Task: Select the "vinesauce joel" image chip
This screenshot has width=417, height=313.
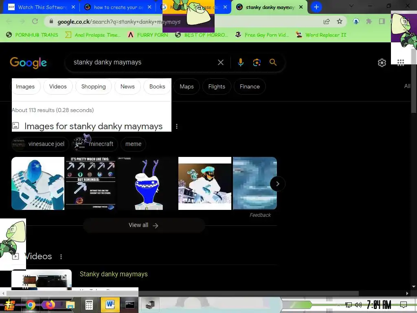Action: [40, 144]
